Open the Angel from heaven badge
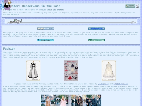 pos(96,29)
